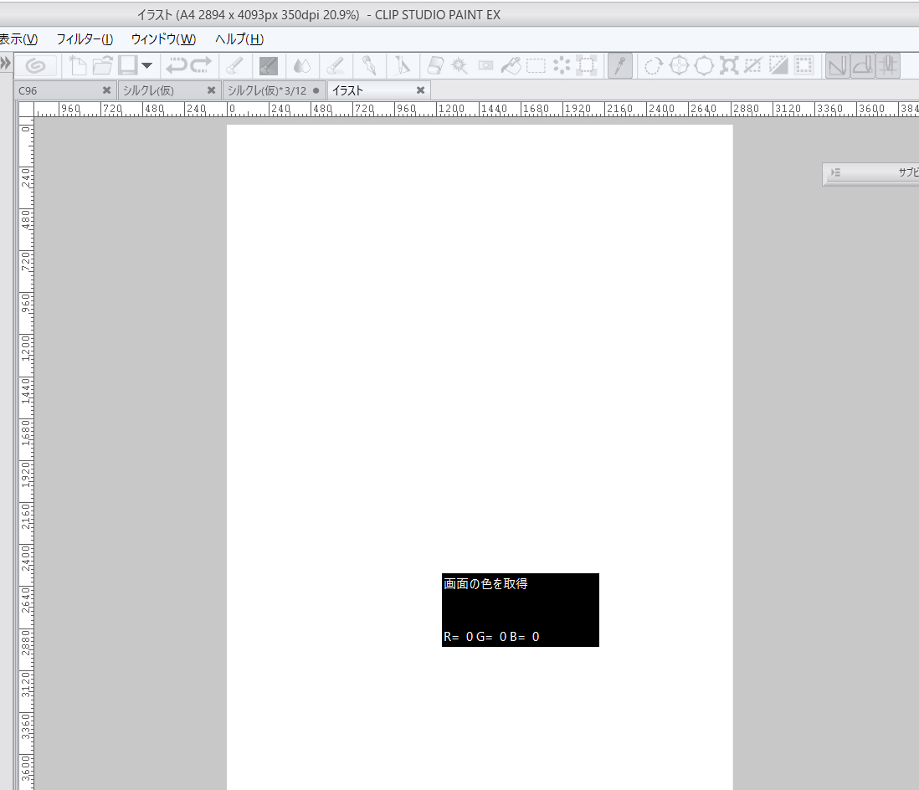
Task: Open the フィルター menu
Action: [x=84, y=39]
